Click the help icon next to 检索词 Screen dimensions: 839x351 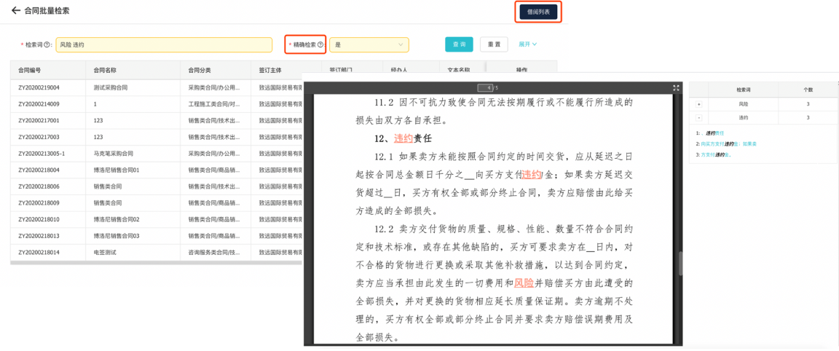47,45
